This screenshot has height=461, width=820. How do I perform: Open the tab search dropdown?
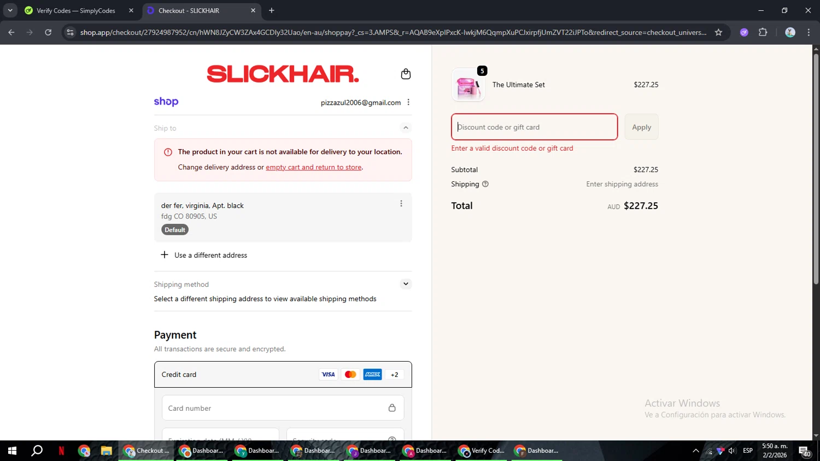(x=10, y=10)
